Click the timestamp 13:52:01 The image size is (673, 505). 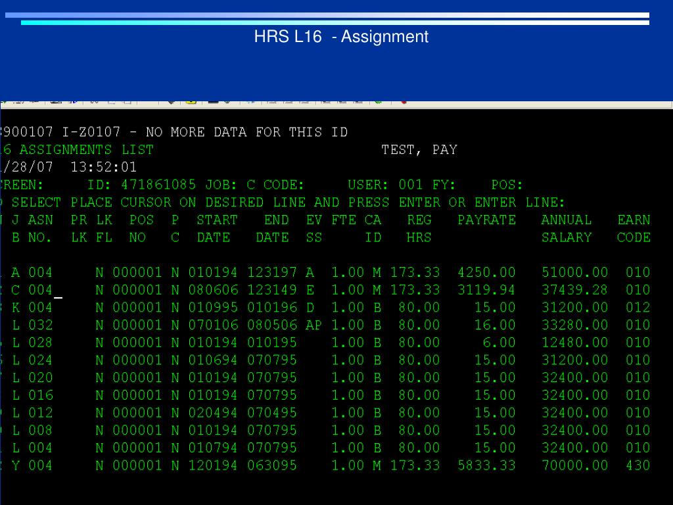point(103,167)
